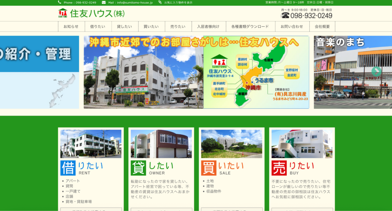Screen dimensions: 392x211
Task: Click the 貸間 list item
Action: coord(69,186)
